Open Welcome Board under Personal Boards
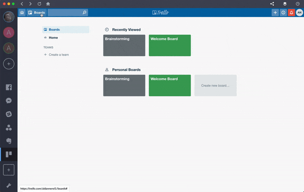Screen dimensions: 304x192 170,85
